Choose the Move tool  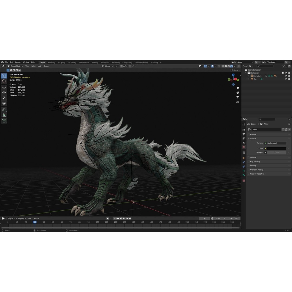[4, 87]
